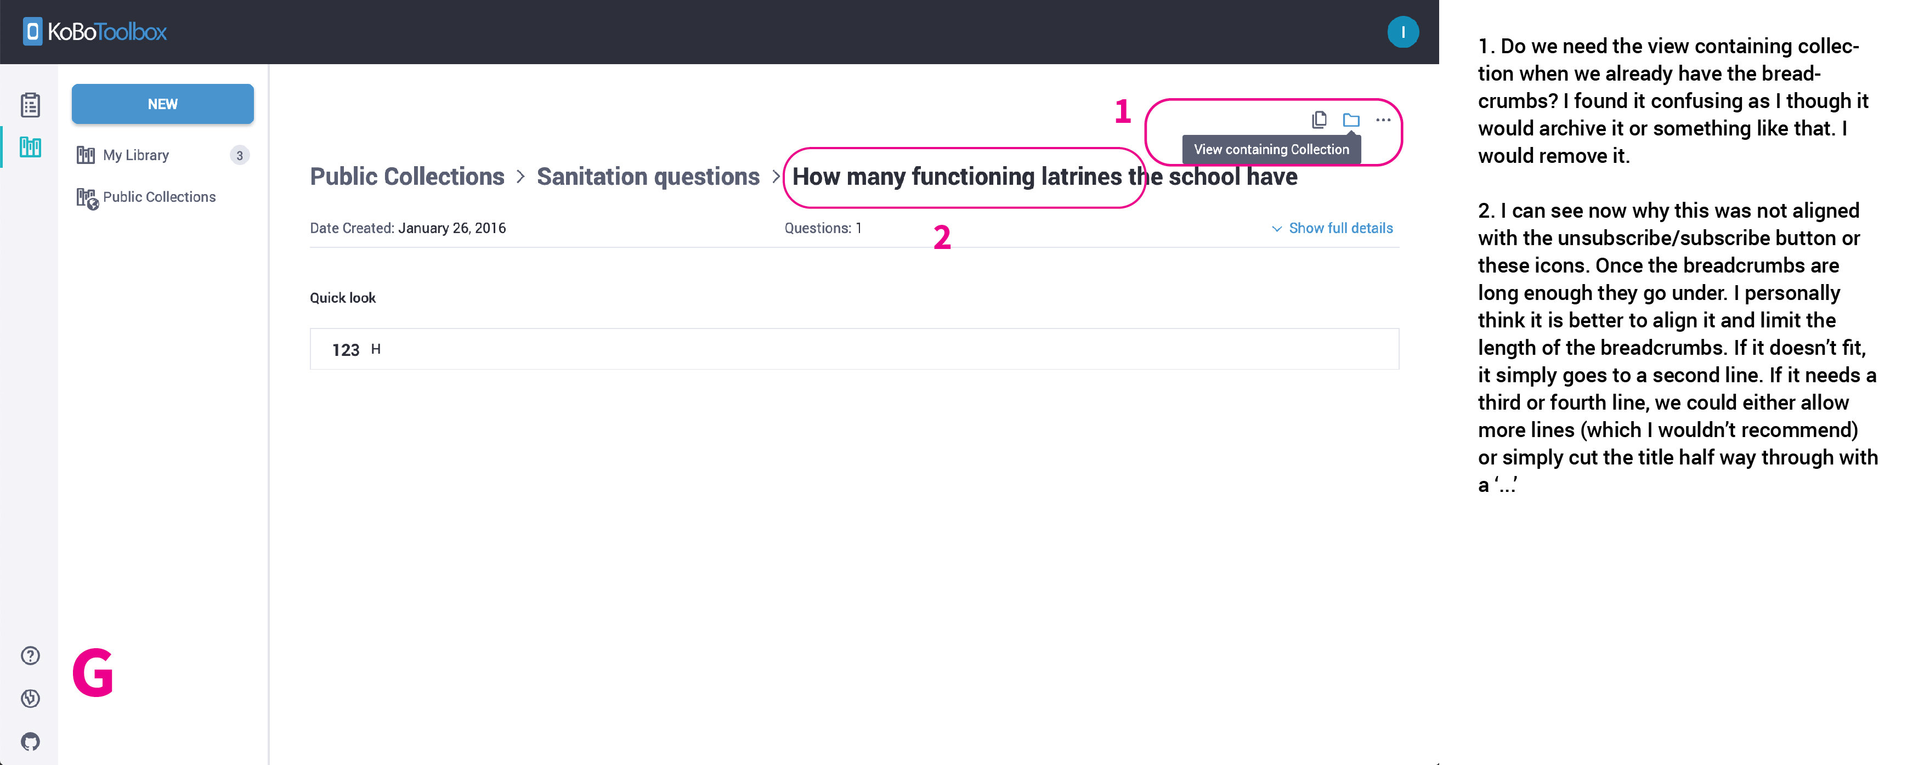
Task: Open the Projects clipboard icon in the sidebar
Action: [x=30, y=105]
